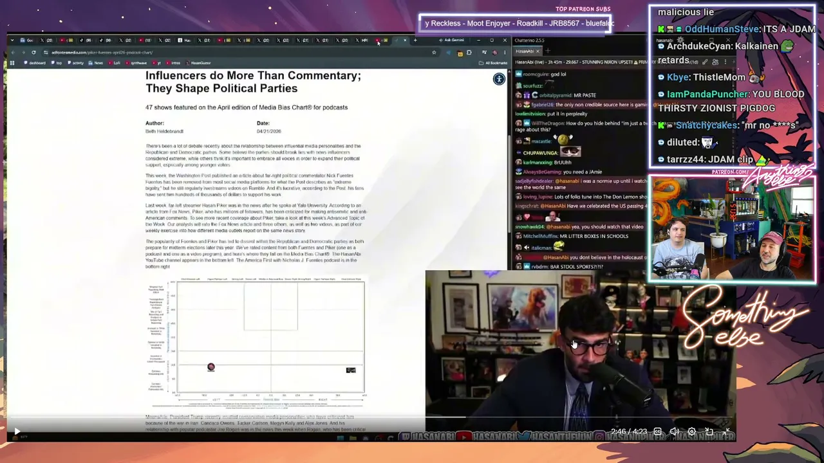Switch the video to miniplayer mode
The image size is (824, 463).
tap(709, 431)
